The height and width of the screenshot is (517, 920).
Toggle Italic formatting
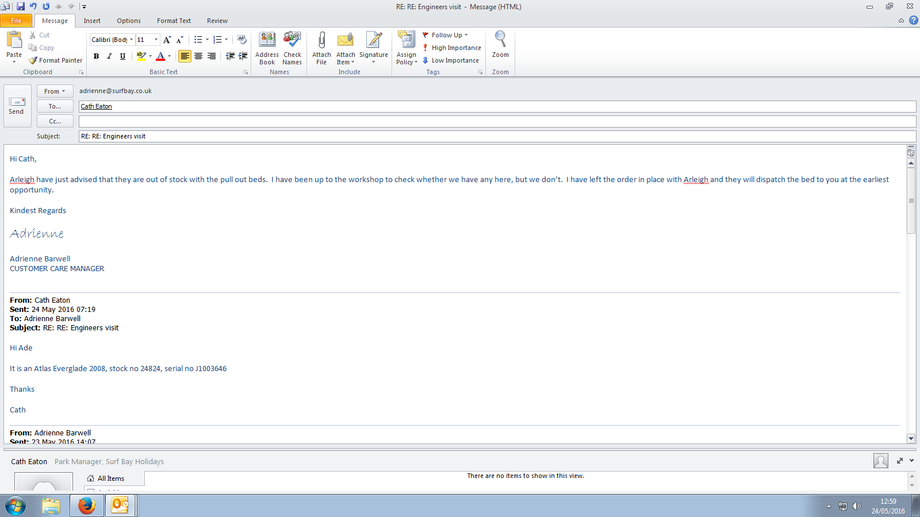[109, 56]
